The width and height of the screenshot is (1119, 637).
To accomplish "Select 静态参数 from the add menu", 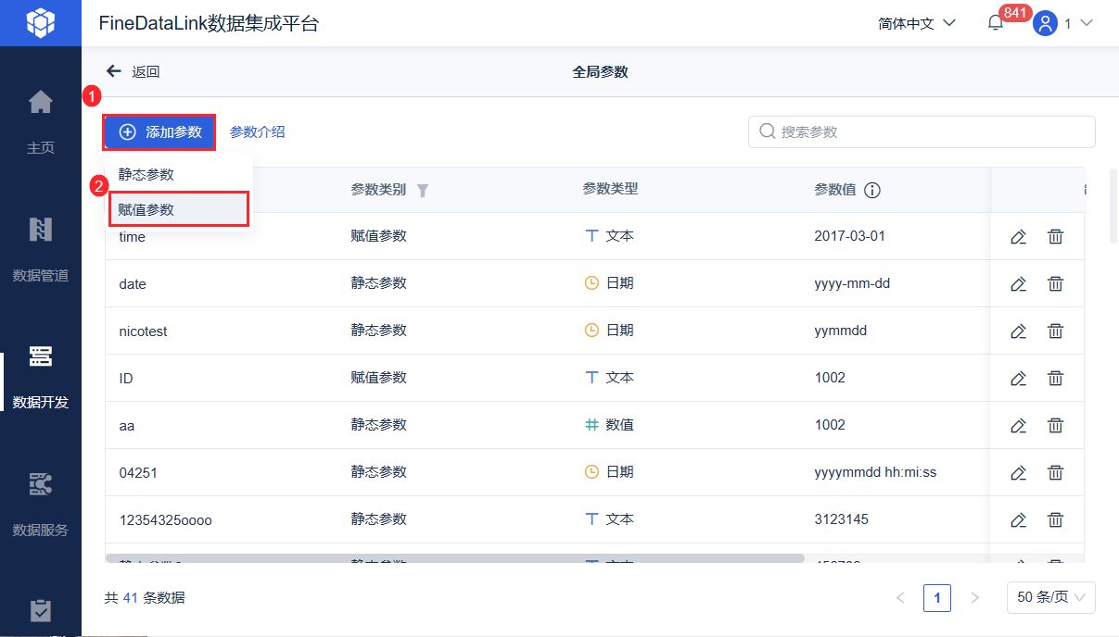I will pos(146,174).
